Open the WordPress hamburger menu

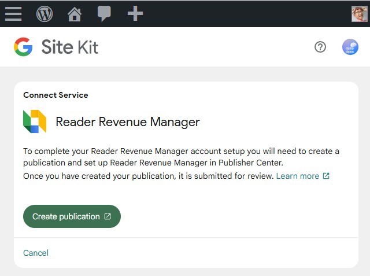pyautogui.click(x=13, y=14)
